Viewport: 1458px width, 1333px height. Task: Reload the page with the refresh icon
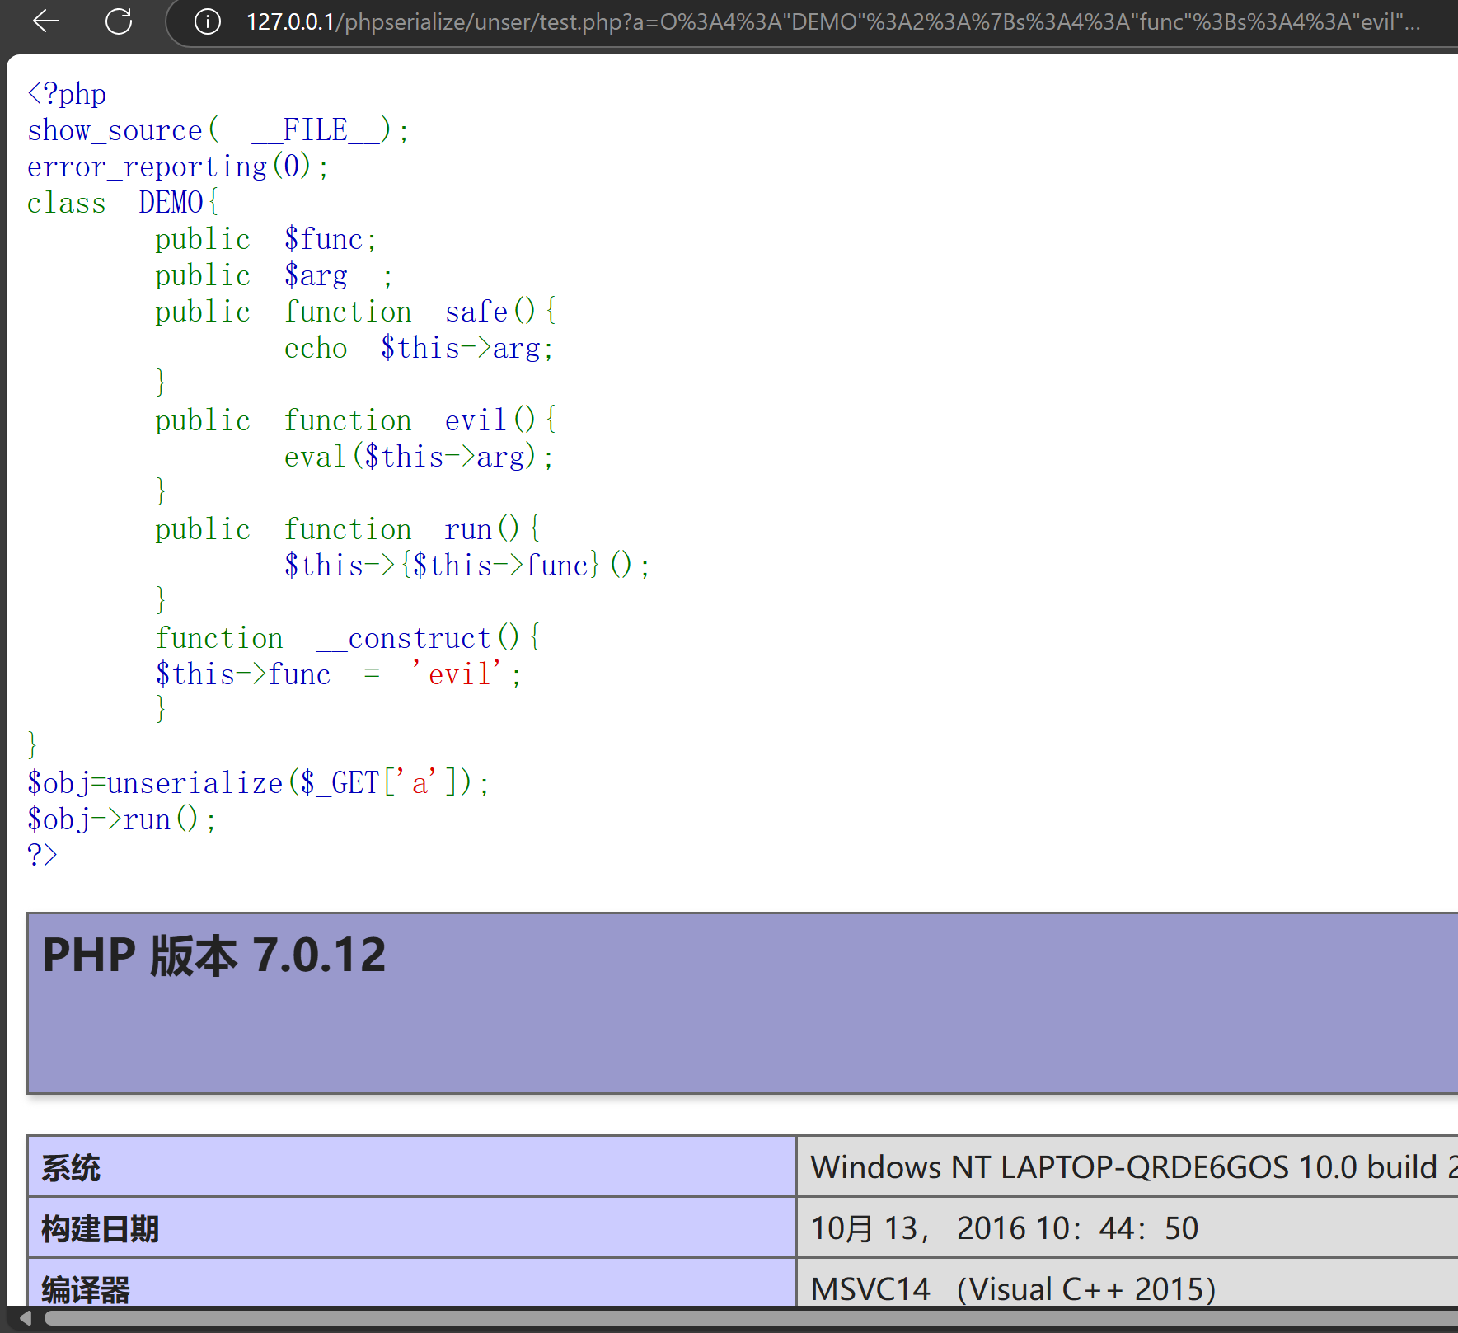pyautogui.click(x=119, y=21)
